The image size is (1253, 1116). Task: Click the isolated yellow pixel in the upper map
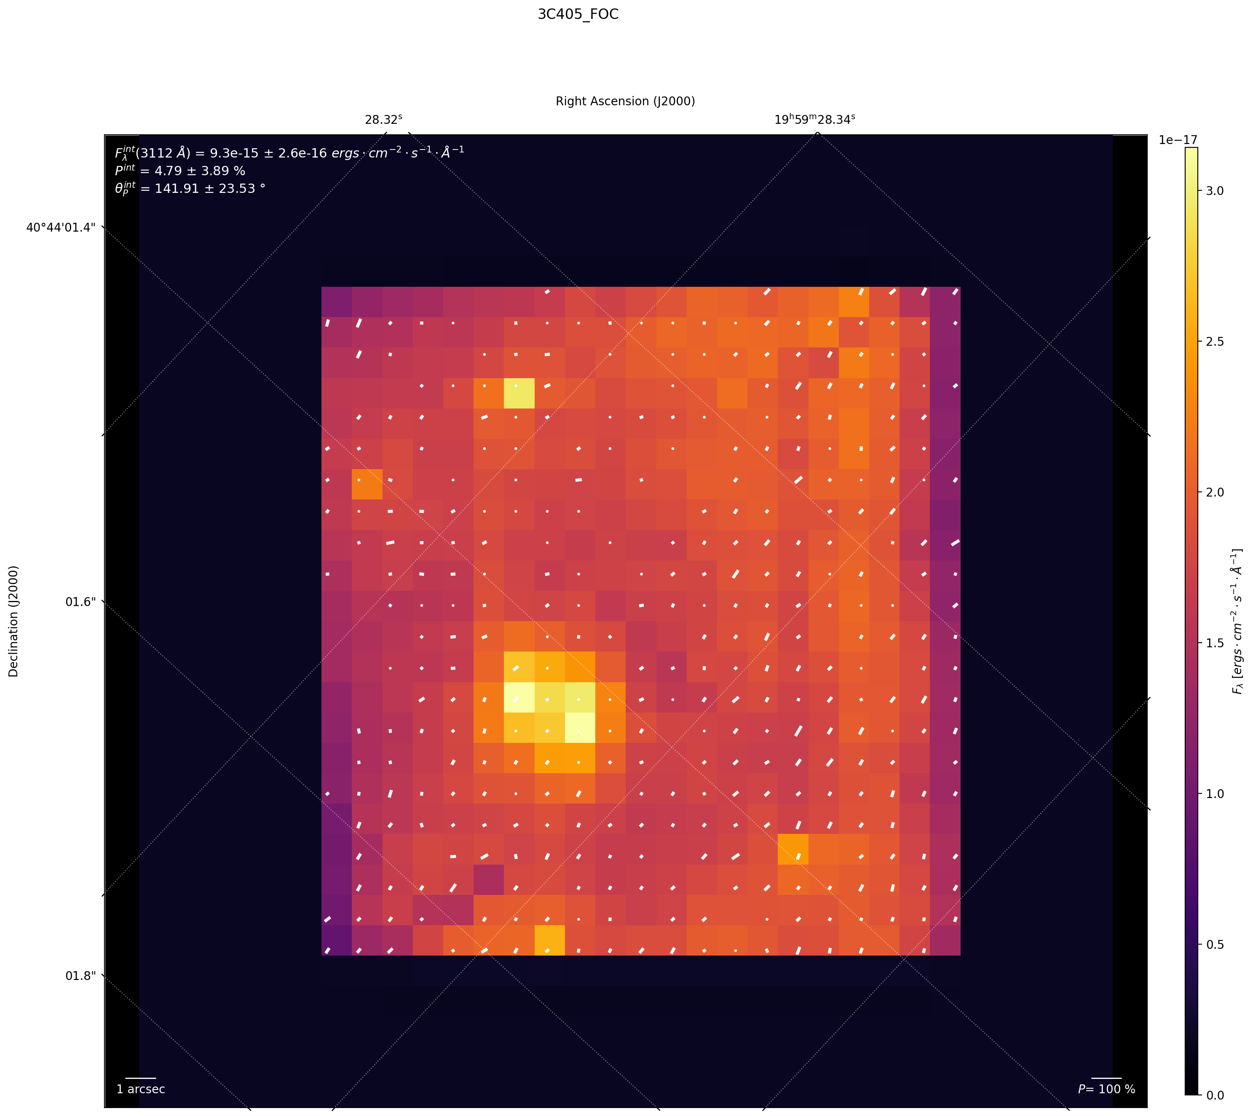(x=519, y=393)
